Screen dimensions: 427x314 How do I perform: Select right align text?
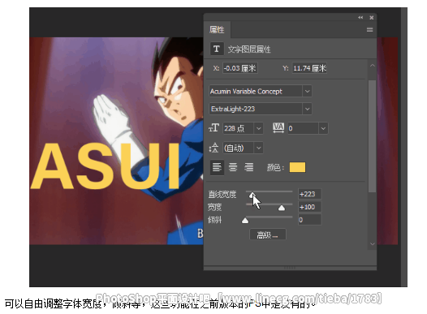(x=248, y=167)
